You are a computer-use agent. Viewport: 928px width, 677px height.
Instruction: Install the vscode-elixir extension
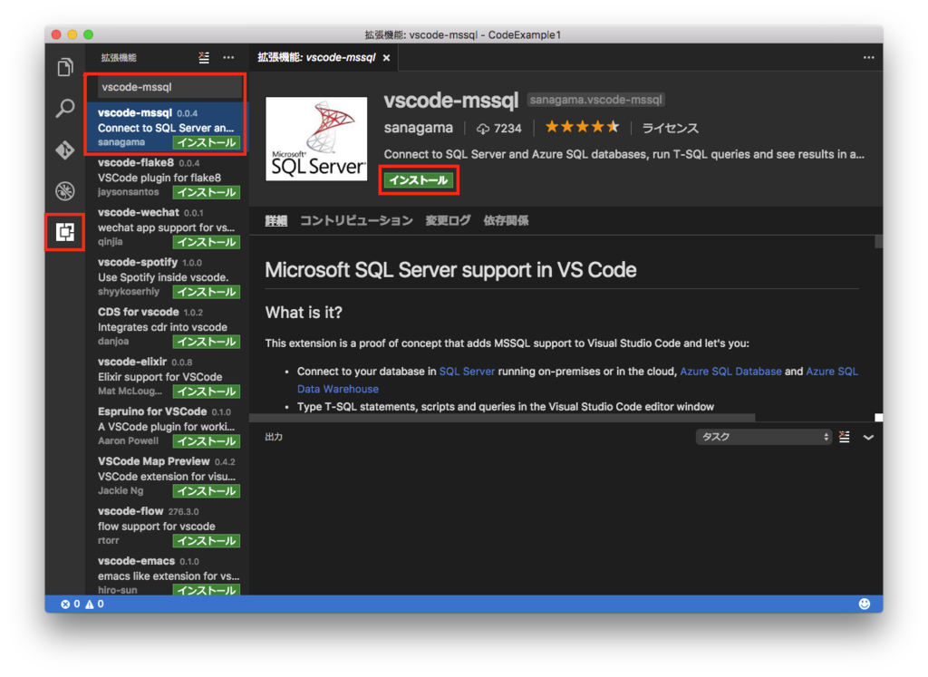pyautogui.click(x=207, y=392)
